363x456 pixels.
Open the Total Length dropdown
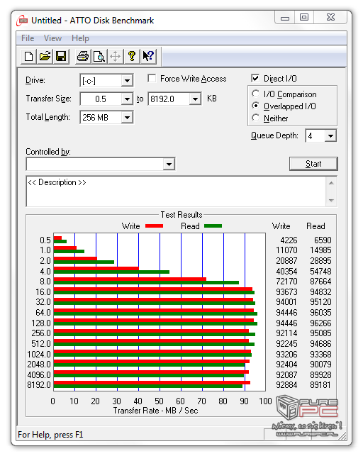pyautogui.click(x=127, y=118)
